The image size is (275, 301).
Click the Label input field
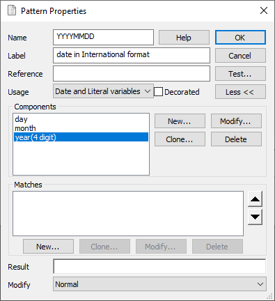click(x=132, y=55)
